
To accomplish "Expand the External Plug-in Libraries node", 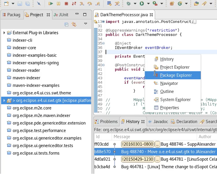I will coord(4,33).
